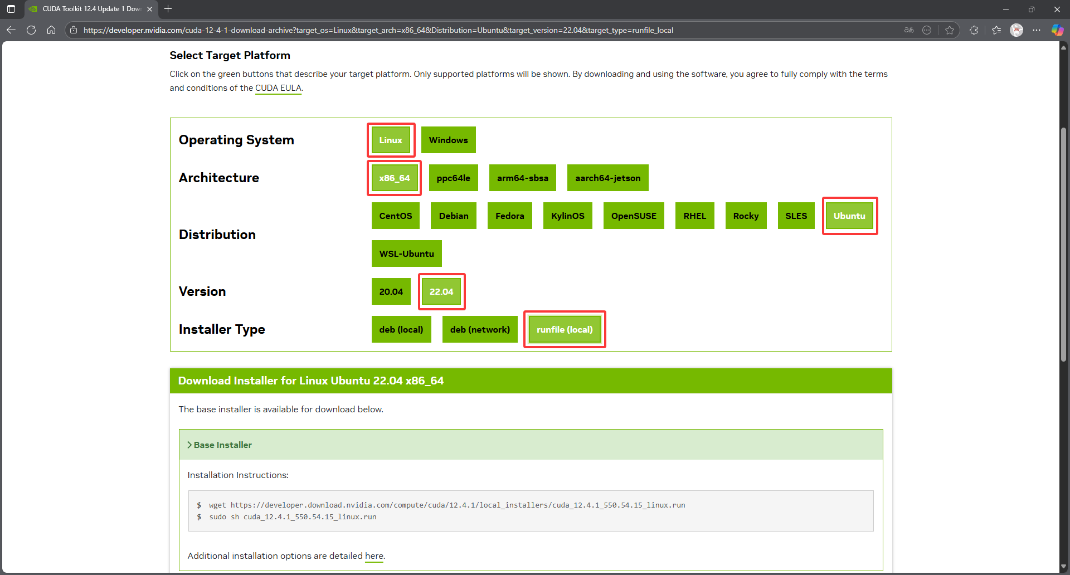The height and width of the screenshot is (575, 1070).
Task: Click the Download Installer for Linux heading
Action: [311, 381]
